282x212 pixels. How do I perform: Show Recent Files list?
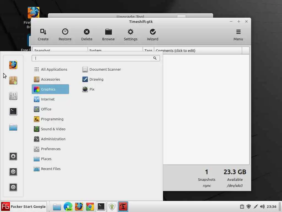[x=50, y=169]
